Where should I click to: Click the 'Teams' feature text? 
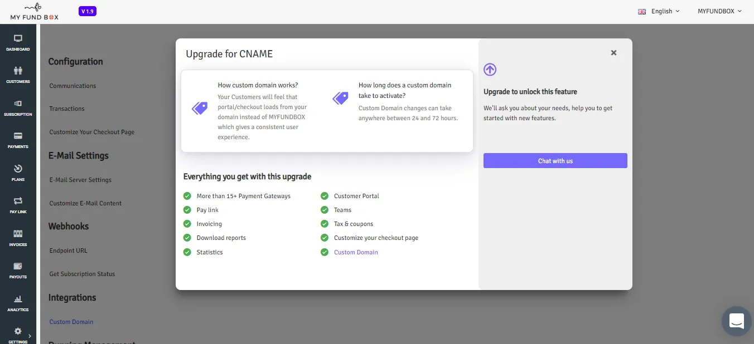coord(342,210)
